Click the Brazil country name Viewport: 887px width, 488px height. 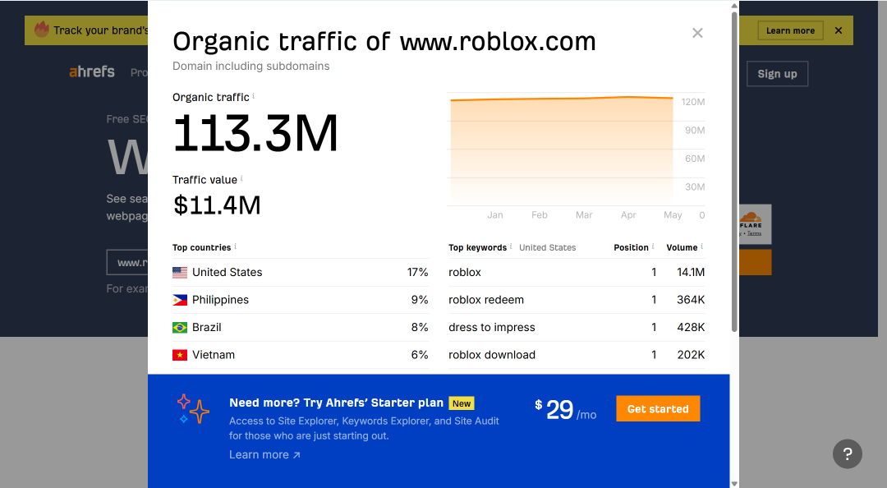(x=206, y=327)
